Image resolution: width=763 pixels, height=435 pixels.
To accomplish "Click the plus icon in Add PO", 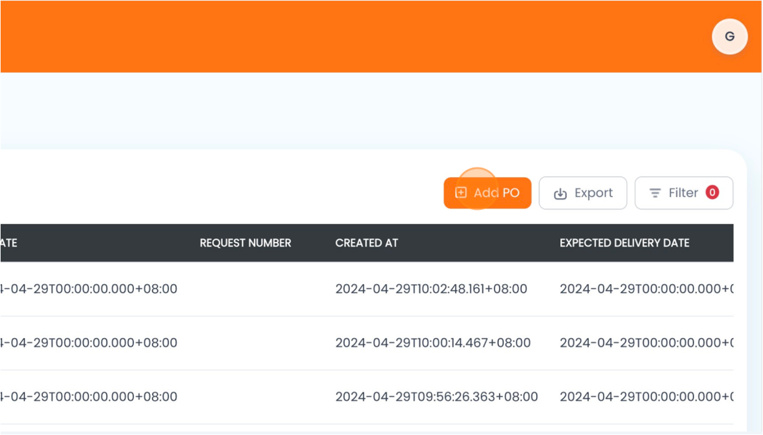I will (461, 193).
